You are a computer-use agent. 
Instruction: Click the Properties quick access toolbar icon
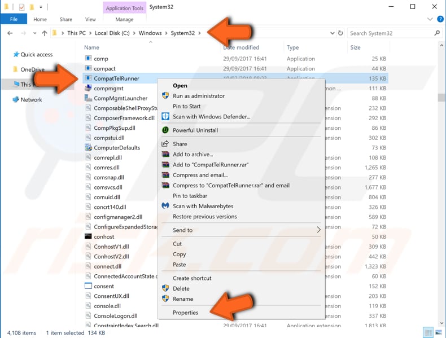pos(21,7)
